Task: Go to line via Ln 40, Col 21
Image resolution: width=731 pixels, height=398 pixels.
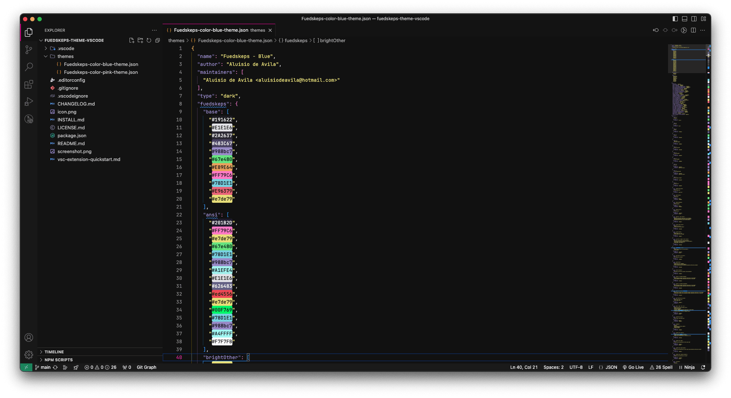Action: click(524, 367)
